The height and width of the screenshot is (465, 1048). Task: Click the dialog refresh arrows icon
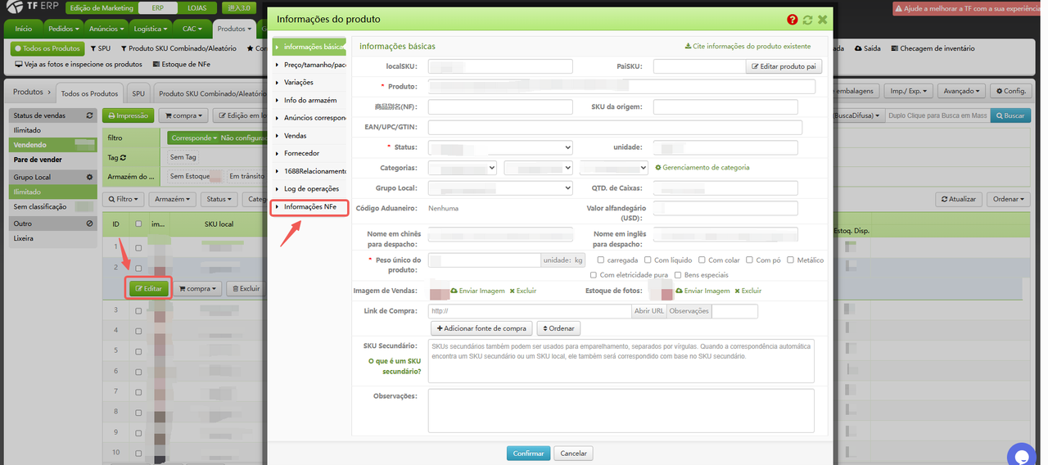(x=807, y=20)
